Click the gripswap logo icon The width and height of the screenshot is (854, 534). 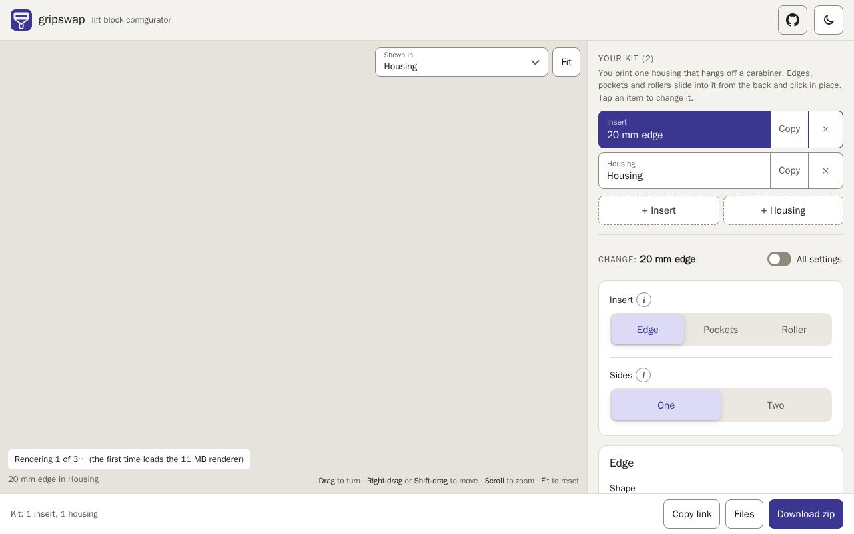point(21,20)
